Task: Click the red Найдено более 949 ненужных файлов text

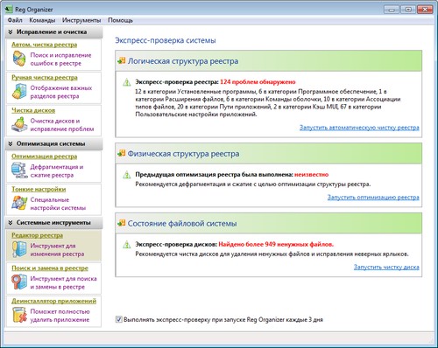Action: click(x=276, y=244)
